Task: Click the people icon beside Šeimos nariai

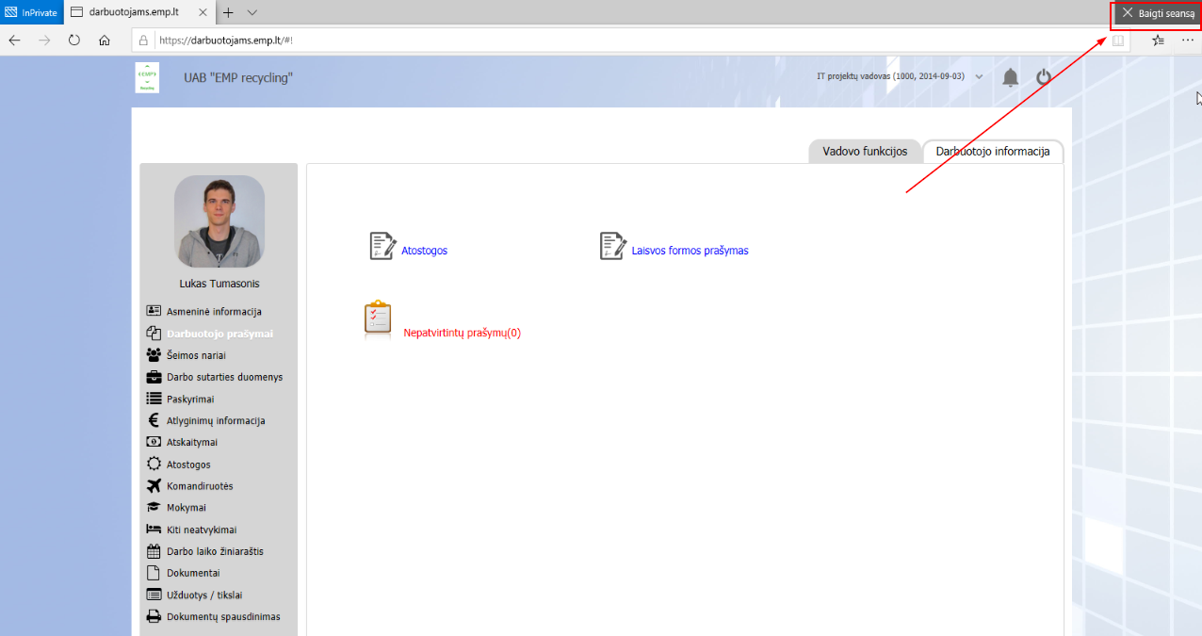Action: pos(154,355)
